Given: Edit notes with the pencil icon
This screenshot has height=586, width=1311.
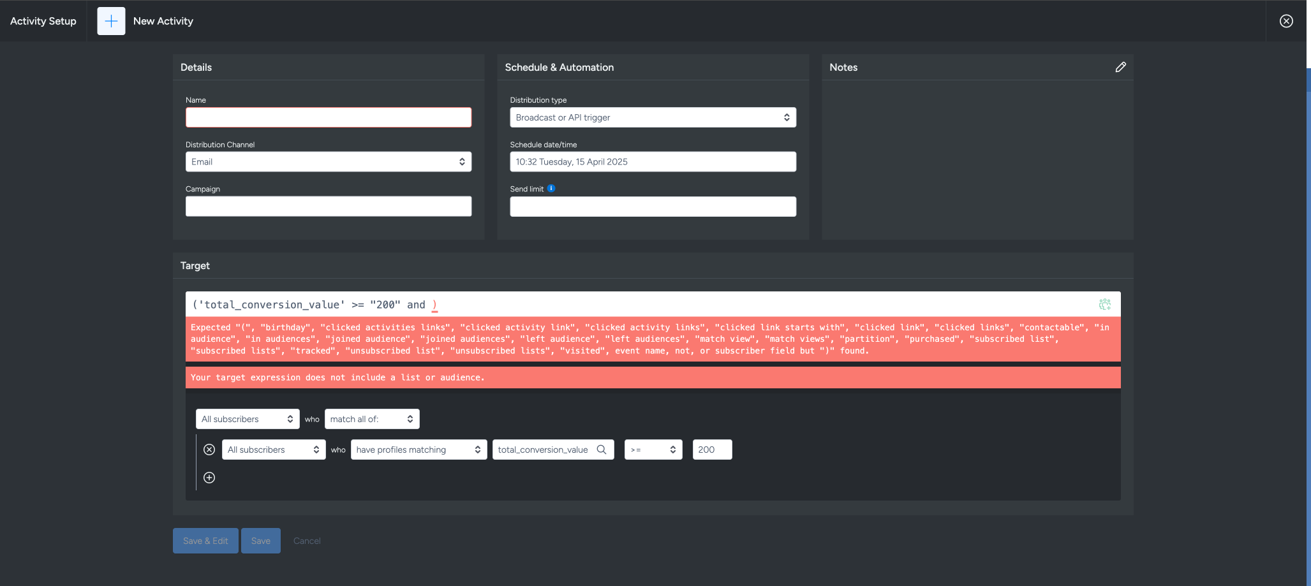Looking at the screenshot, I should tap(1120, 67).
